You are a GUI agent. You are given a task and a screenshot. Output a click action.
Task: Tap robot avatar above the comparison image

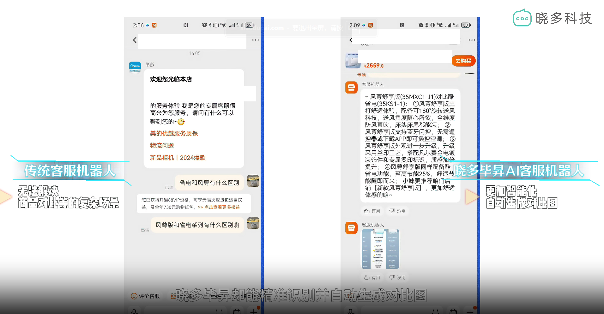[351, 228]
